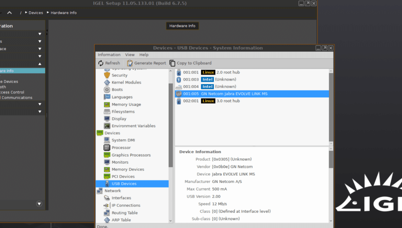The image size is (402, 228).
Task: Select the Kernel Modules icon
Action: click(x=107, y=82)
